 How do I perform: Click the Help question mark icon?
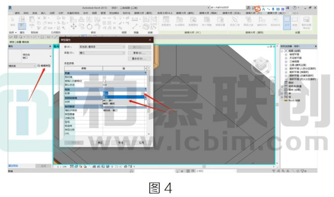pos(295,8)
